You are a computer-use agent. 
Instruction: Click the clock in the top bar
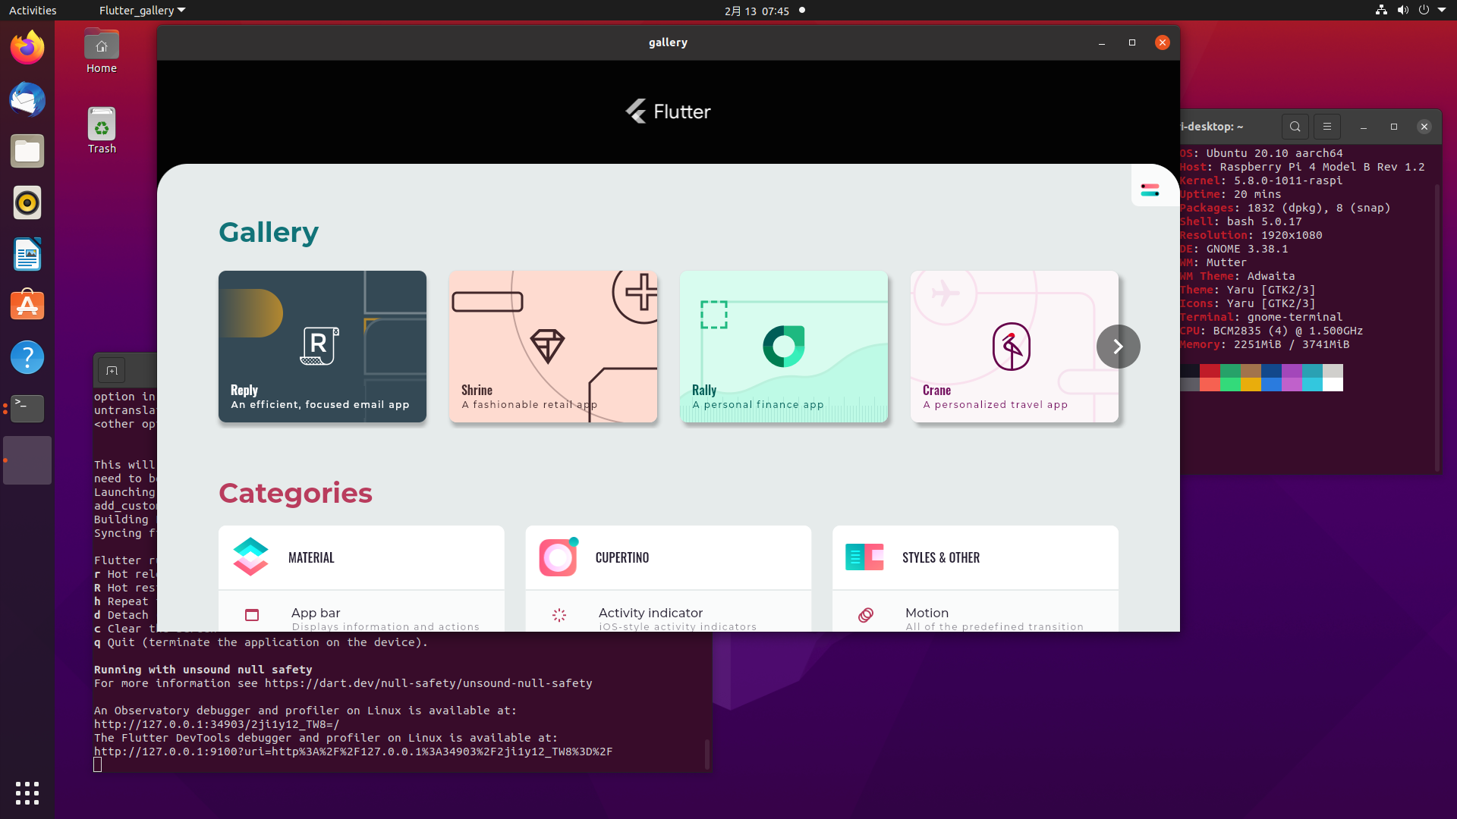(757, 10)
